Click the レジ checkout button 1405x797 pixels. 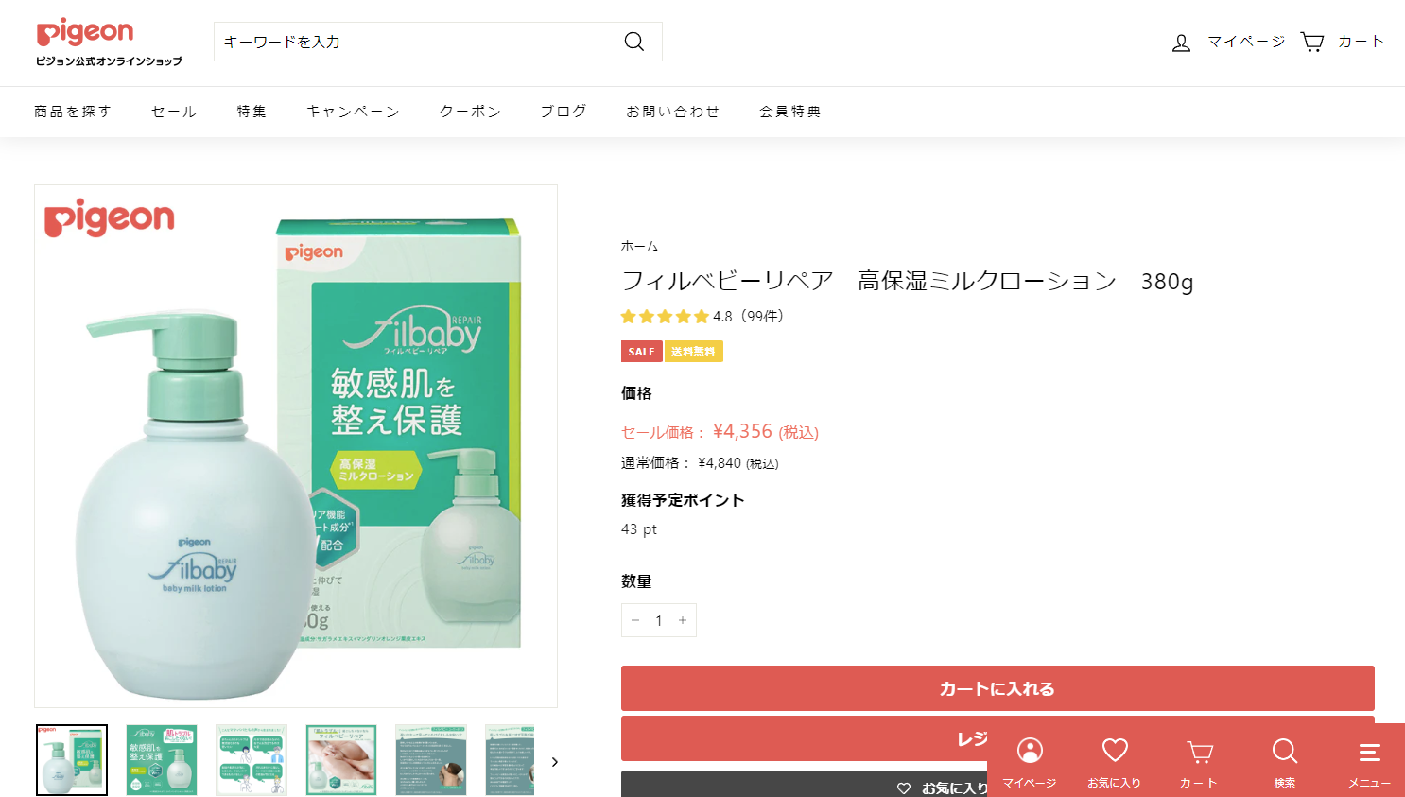(997, 738)
